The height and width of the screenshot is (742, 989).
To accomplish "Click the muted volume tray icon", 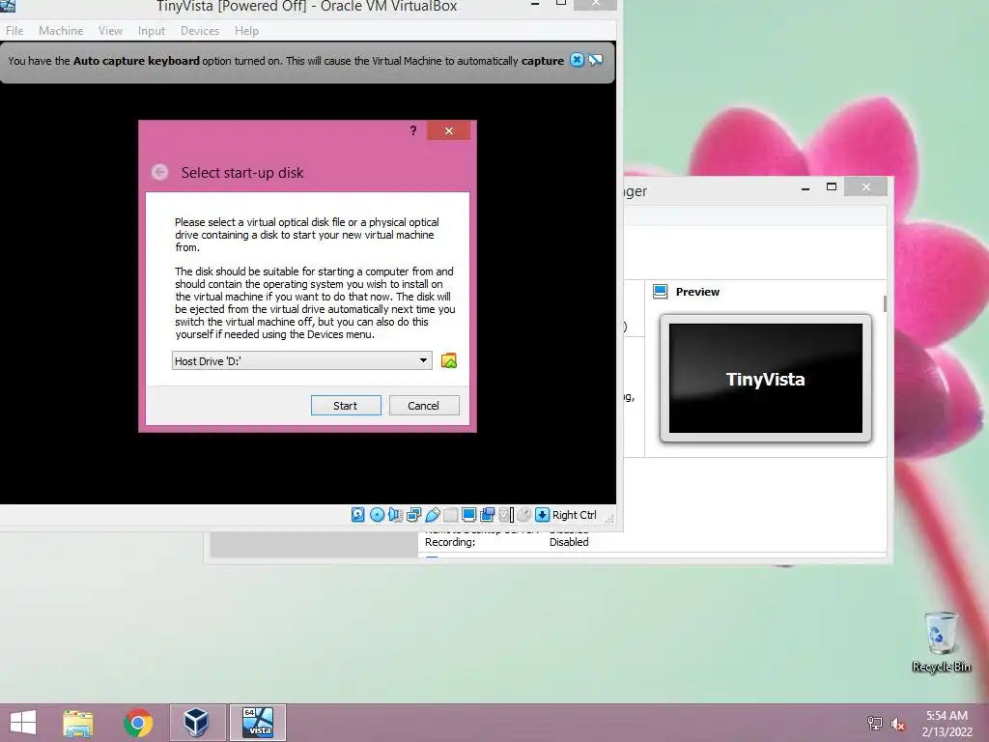I will pyautogui.click(x=897, y=723).
